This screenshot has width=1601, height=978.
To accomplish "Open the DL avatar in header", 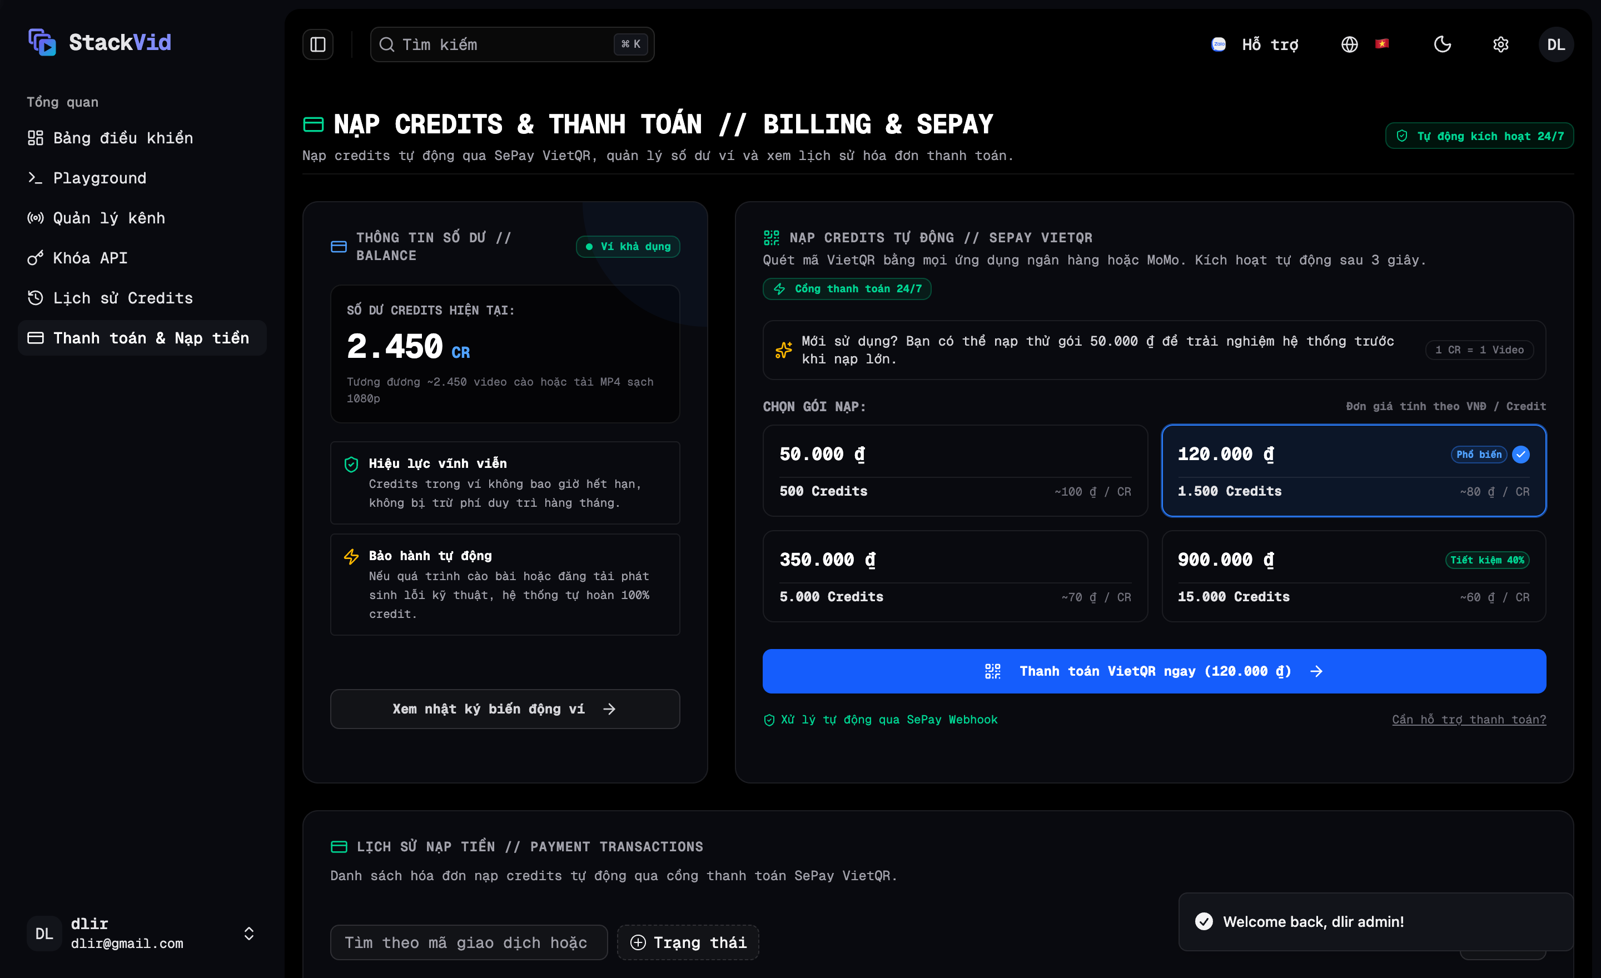I will pos(1555,44).
